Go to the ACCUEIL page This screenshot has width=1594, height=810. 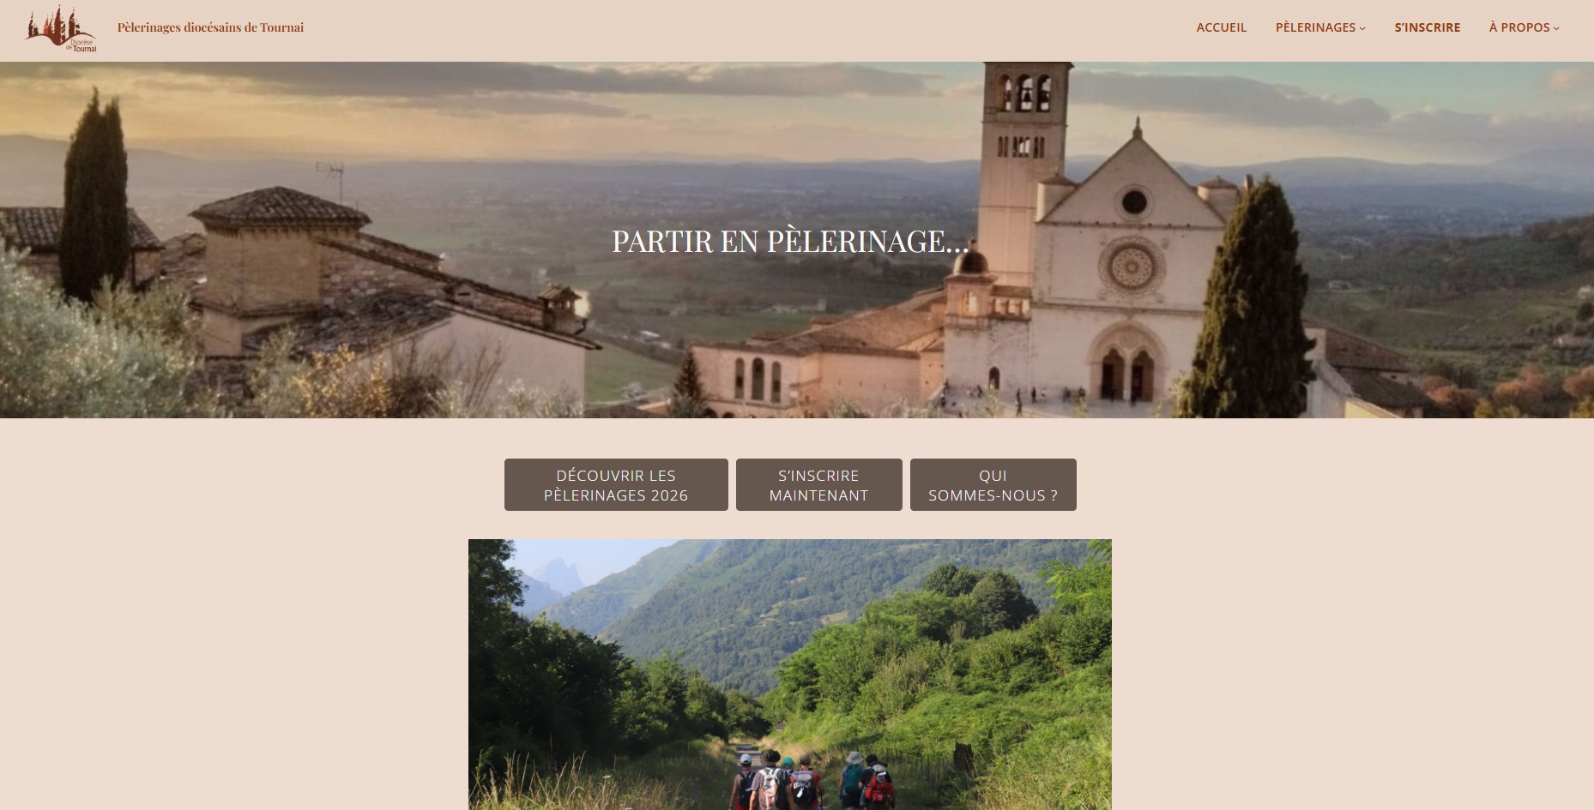1221,27
